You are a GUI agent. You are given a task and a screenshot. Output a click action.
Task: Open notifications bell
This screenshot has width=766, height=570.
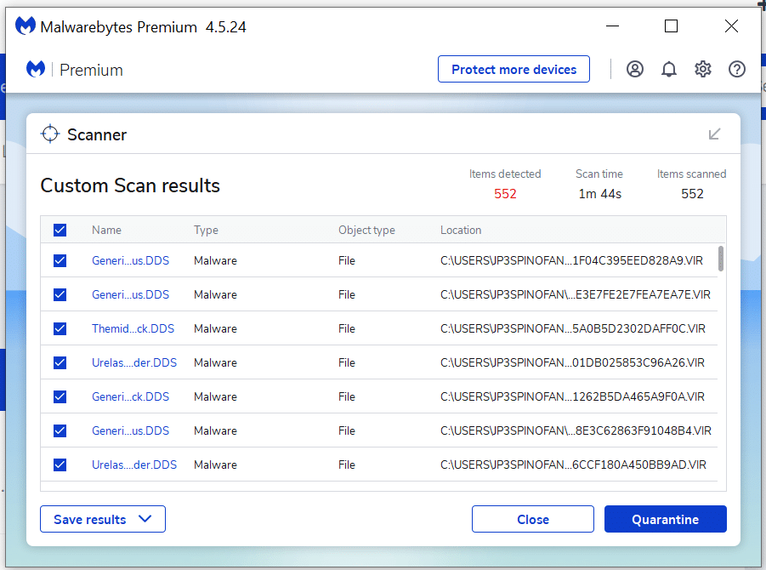(x=669, y=70)
